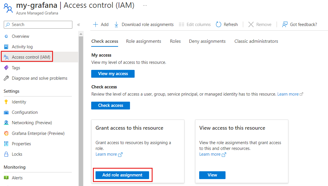Refresh the role assignments list

(227, 24)
